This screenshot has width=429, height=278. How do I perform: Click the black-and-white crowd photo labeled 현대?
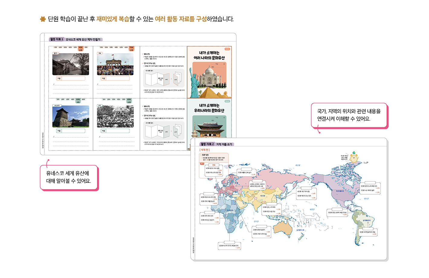coord(115,116)
